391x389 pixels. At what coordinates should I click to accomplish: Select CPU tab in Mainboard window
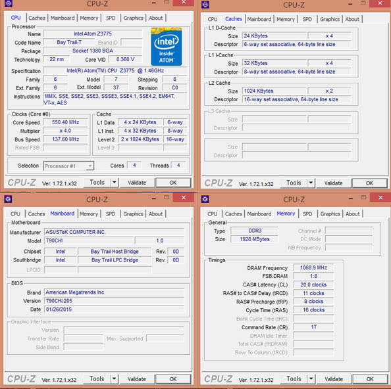[x=15, y=214]
